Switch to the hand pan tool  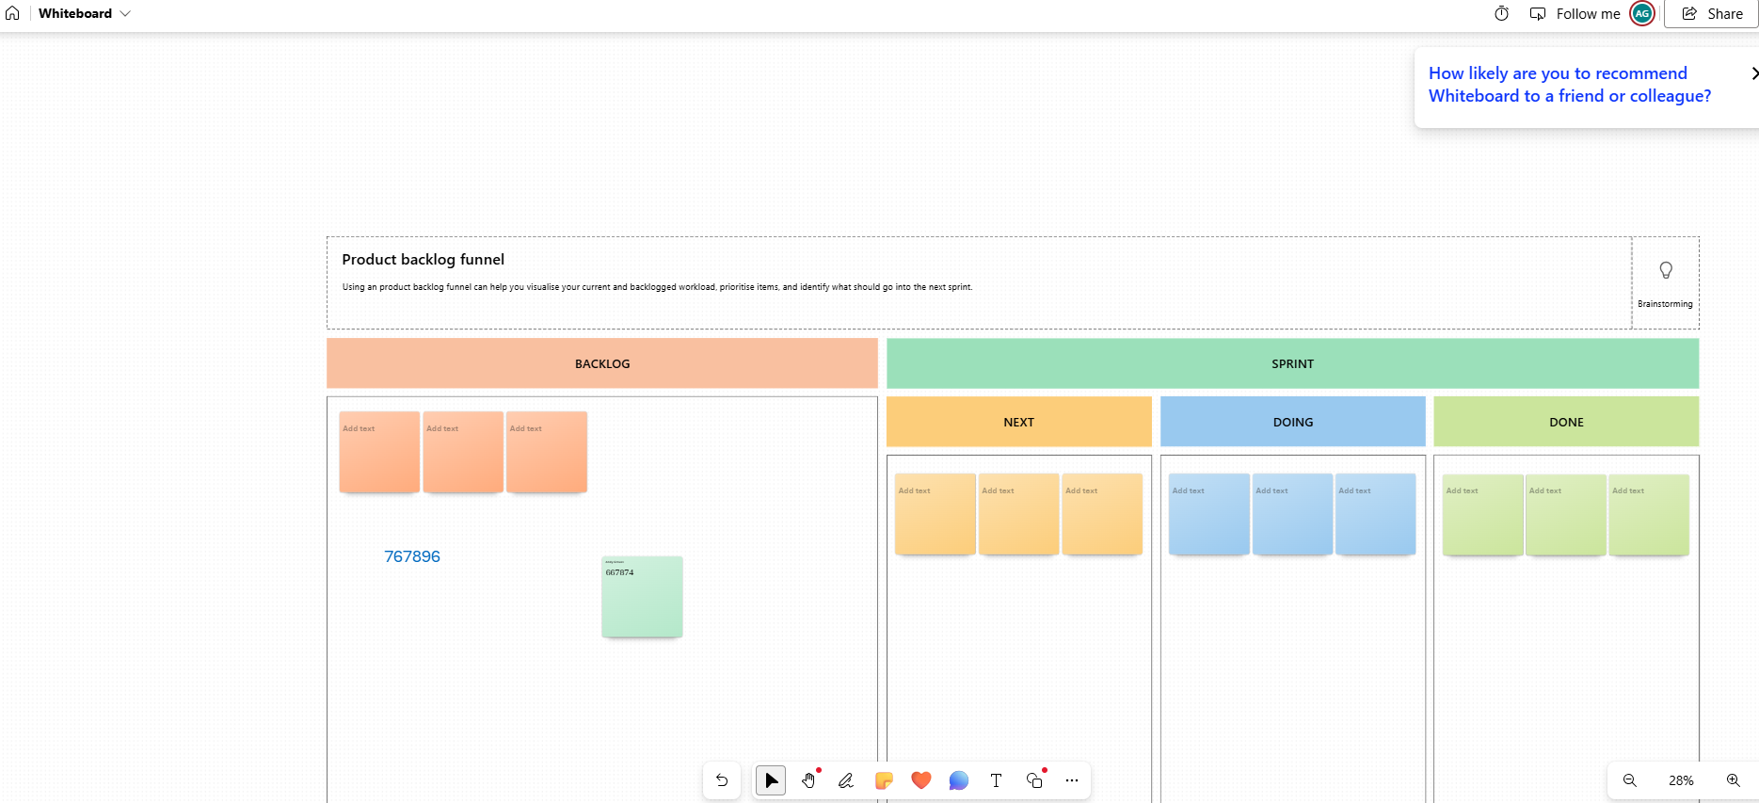coord(808,780)
